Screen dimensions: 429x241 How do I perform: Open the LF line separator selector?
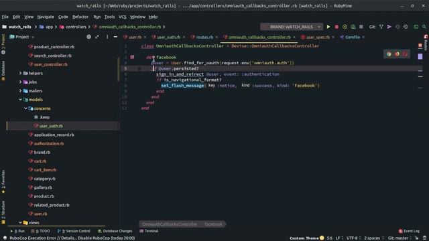point(339,238)
